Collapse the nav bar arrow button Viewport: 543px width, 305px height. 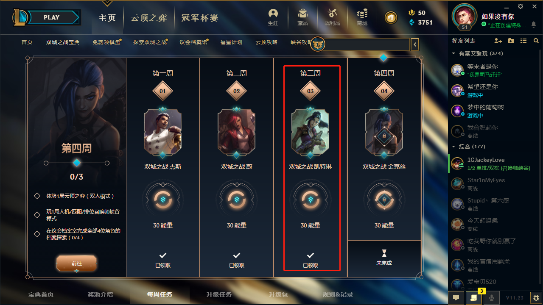[x=415, y=44]
